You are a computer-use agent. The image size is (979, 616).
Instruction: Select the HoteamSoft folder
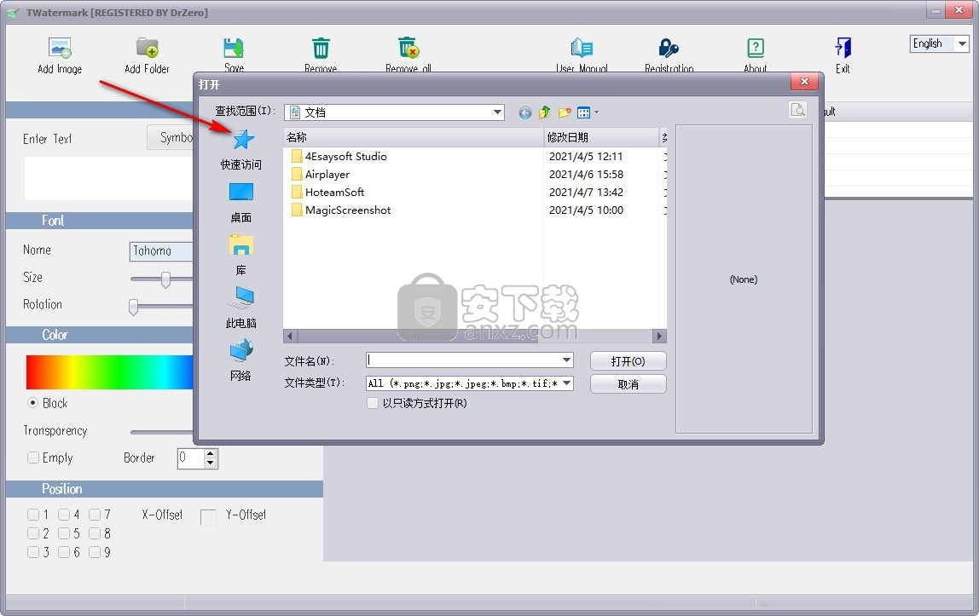pos(327,192)
